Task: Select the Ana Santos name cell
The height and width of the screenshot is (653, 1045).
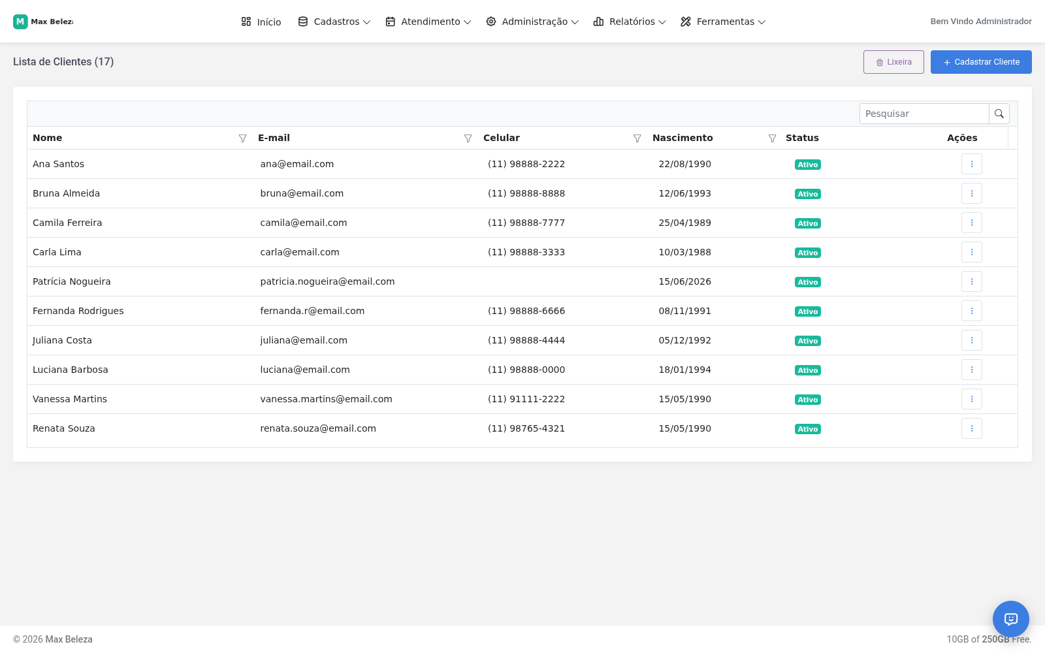Action: [58, 164]
